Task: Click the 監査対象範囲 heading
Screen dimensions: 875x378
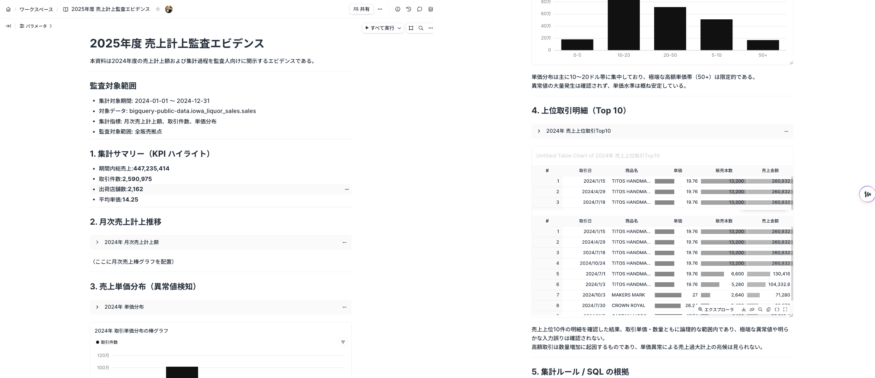Action: pos(113,86)
